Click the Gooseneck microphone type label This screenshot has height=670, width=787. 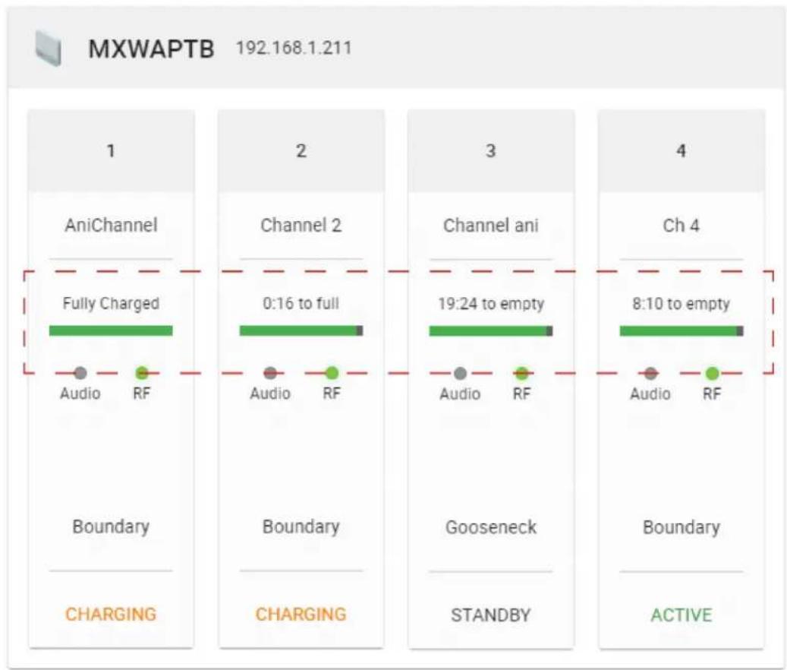(x=491, y=527)
